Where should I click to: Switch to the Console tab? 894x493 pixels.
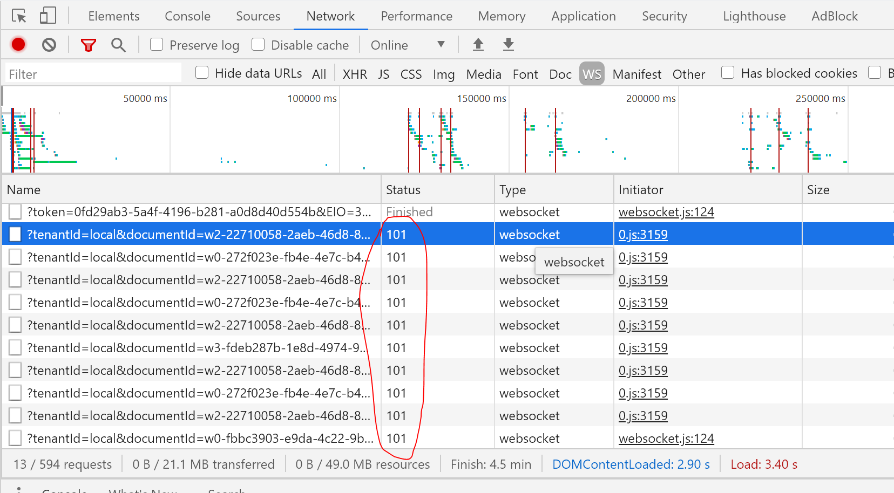tap(187, 16)
